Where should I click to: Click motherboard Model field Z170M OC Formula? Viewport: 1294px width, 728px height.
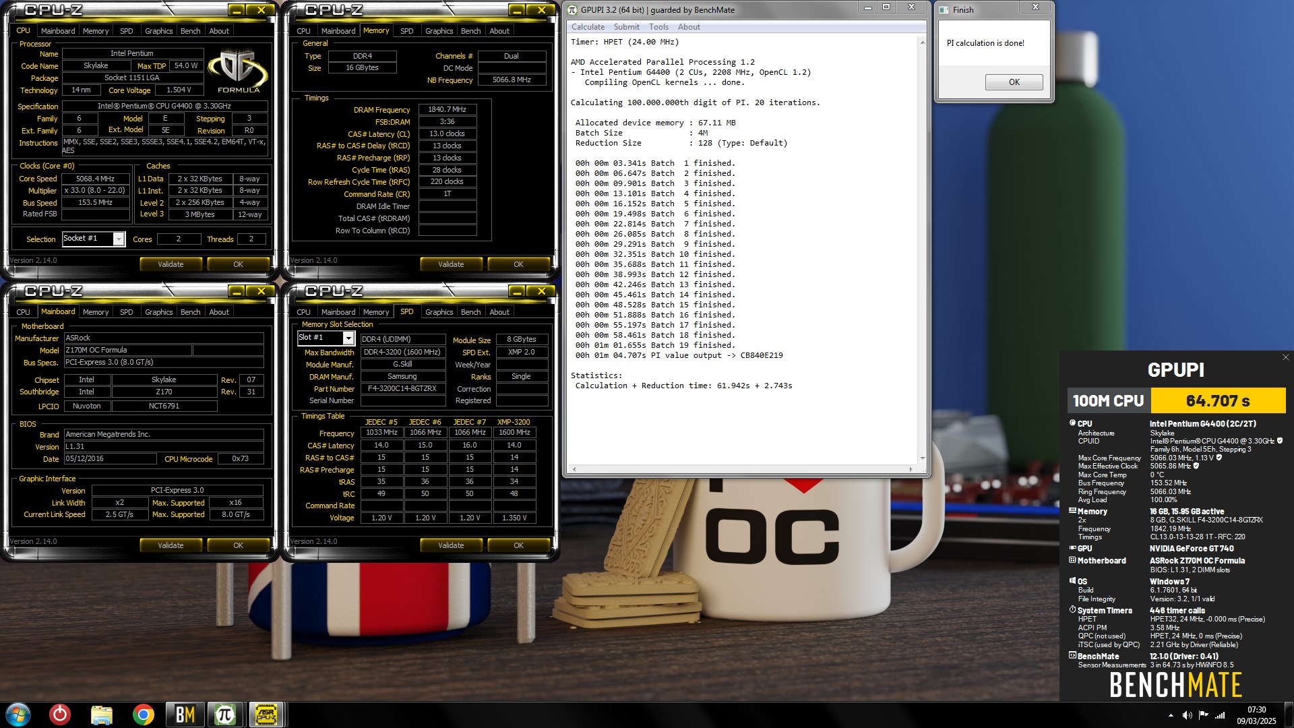click(x=127, y=350)
